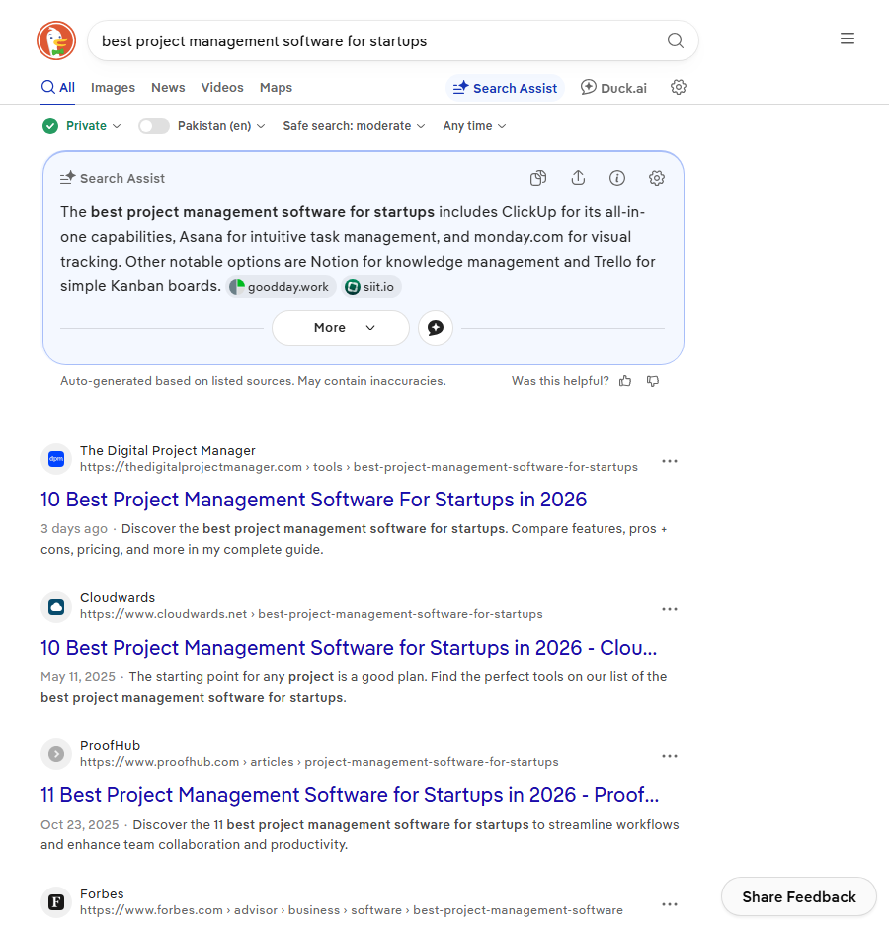Toggle the Pakistan region switch

(154, 126)
